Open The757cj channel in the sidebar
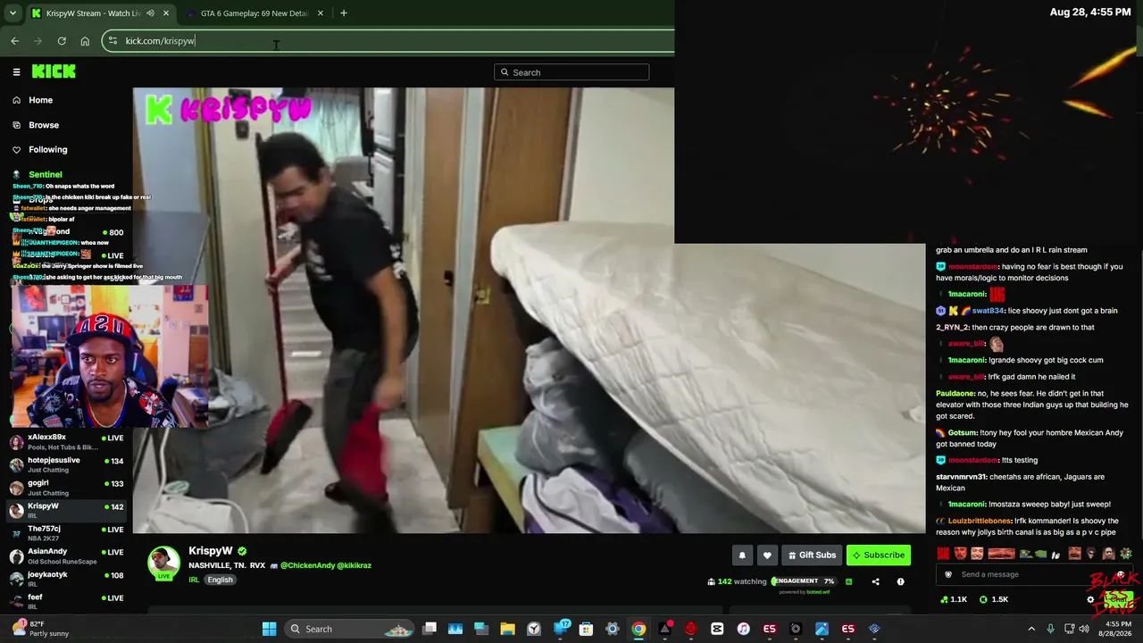Image resolution: width=1143 pixels, height=643 pixels. pos(67,533)
